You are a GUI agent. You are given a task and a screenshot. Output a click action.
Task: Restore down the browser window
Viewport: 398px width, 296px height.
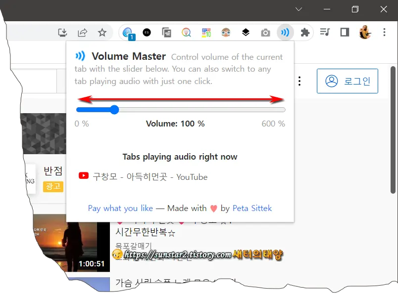355,9
